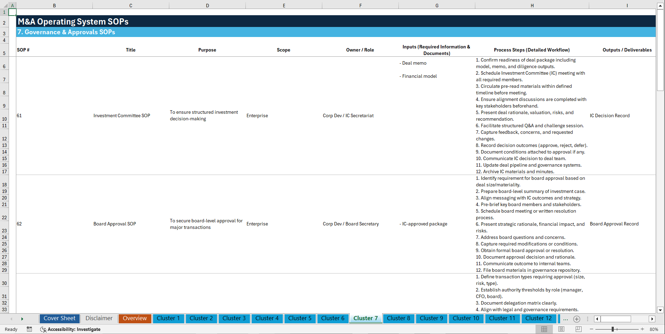Switch to Cluster 12 sheet
Image resolution: width=665 pixels, height=334 pixels.
(539, 318)
